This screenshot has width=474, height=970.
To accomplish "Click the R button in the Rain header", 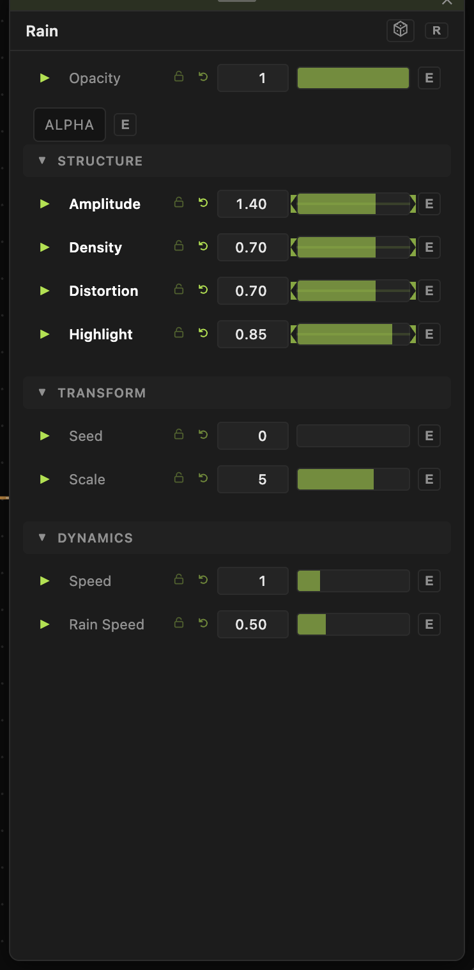I will coord(436,30).
